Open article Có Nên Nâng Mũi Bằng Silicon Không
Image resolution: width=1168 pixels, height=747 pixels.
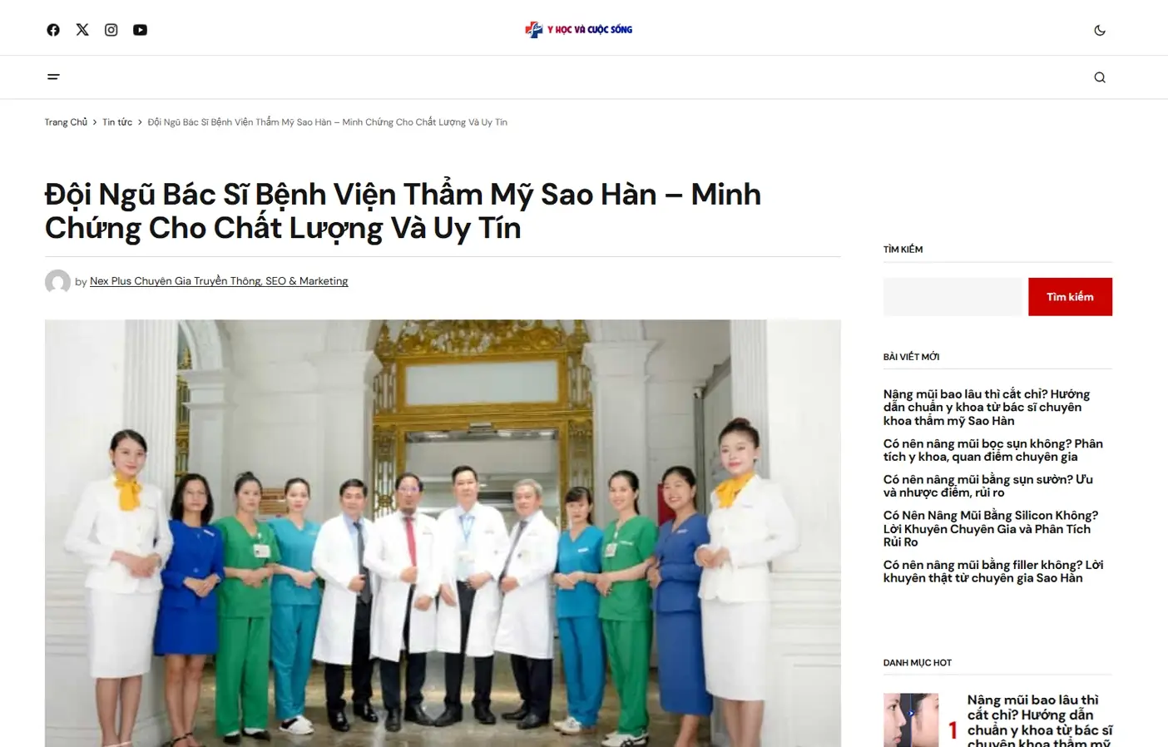[991, 528]
